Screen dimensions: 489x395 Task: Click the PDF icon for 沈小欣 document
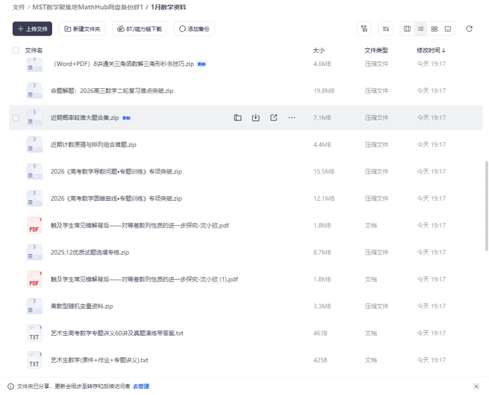click(x=34, y=225)
